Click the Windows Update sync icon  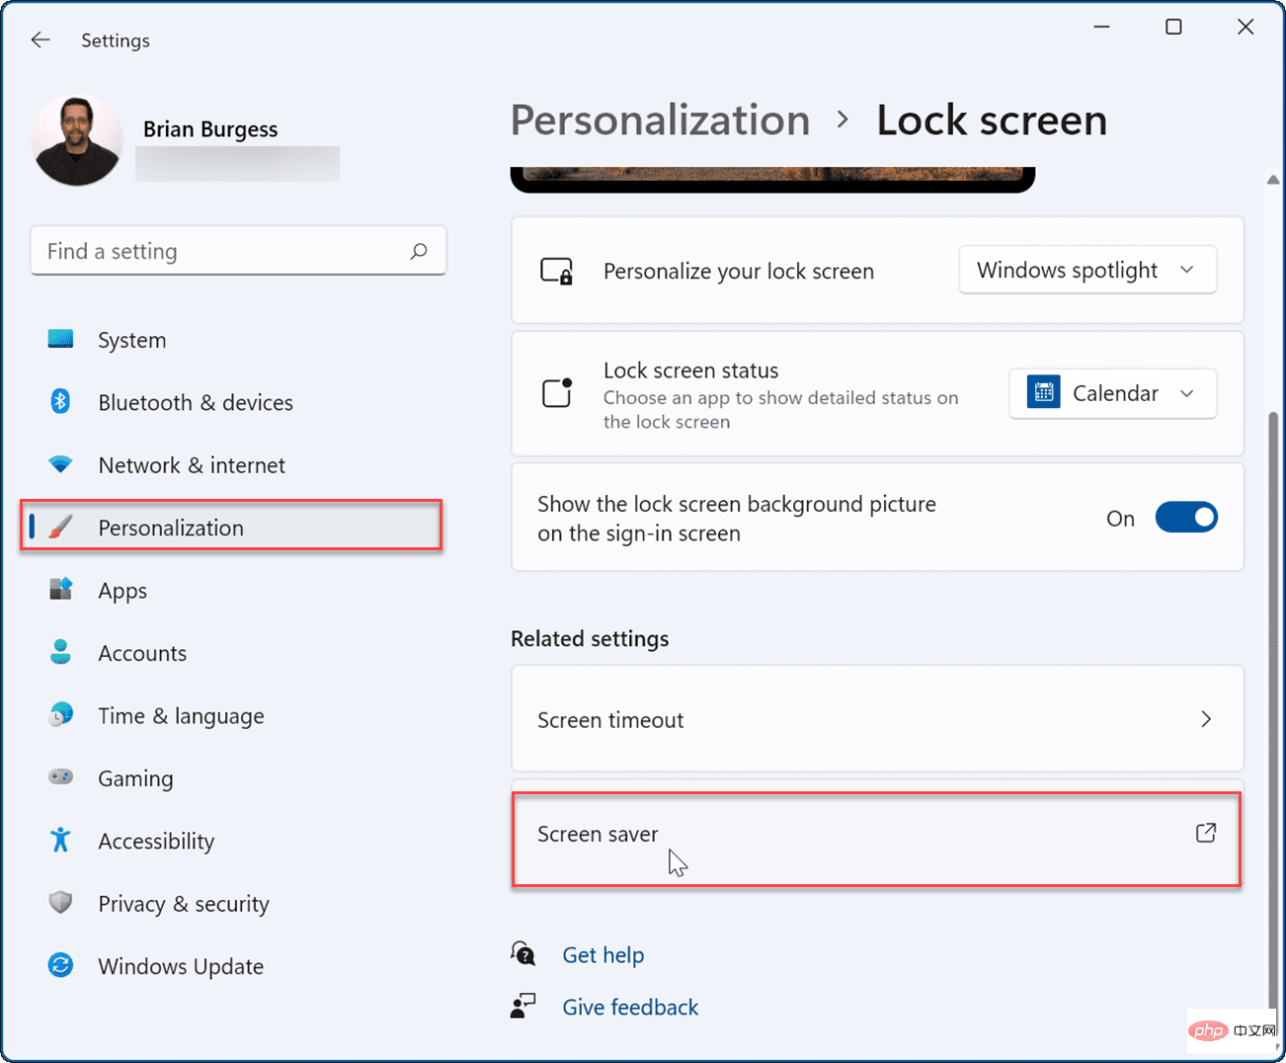point(60,965)
